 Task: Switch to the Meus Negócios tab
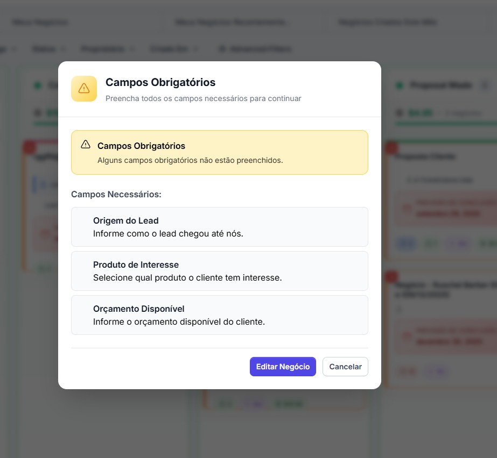(x=40, y=23)
